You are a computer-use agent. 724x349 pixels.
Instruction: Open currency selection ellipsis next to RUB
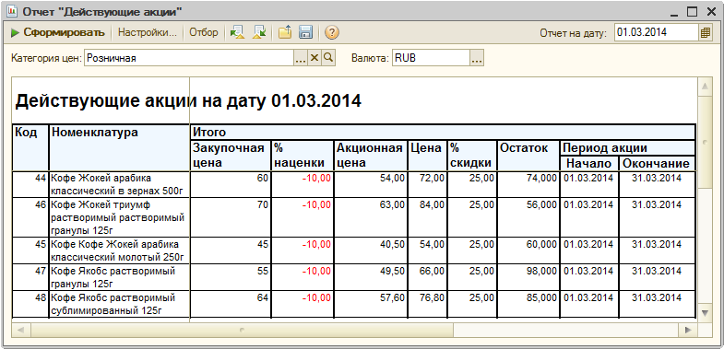click(477, 58)
